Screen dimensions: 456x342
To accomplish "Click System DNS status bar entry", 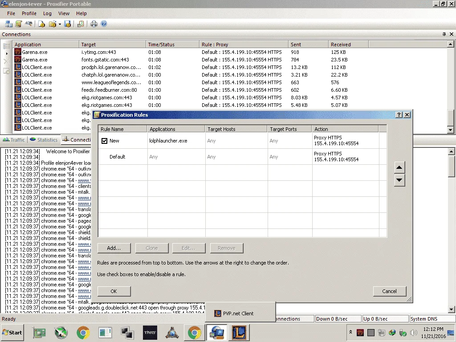I will tap(432, 319).
